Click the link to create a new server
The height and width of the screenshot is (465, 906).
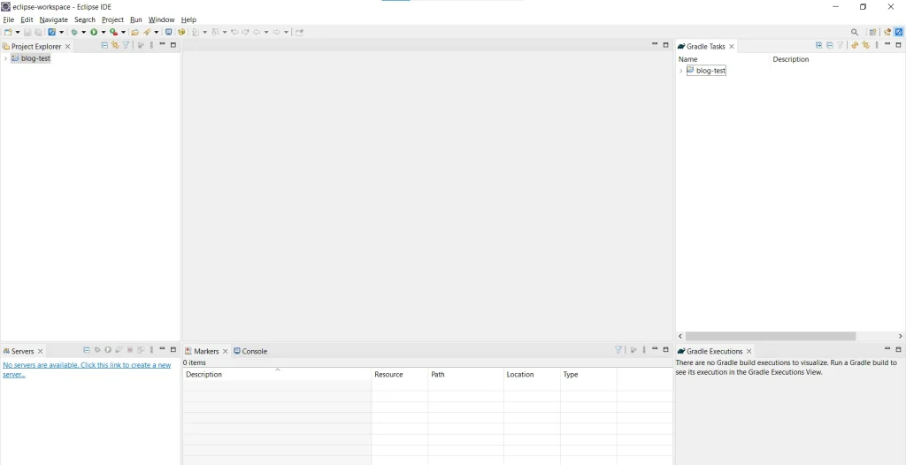87,370
